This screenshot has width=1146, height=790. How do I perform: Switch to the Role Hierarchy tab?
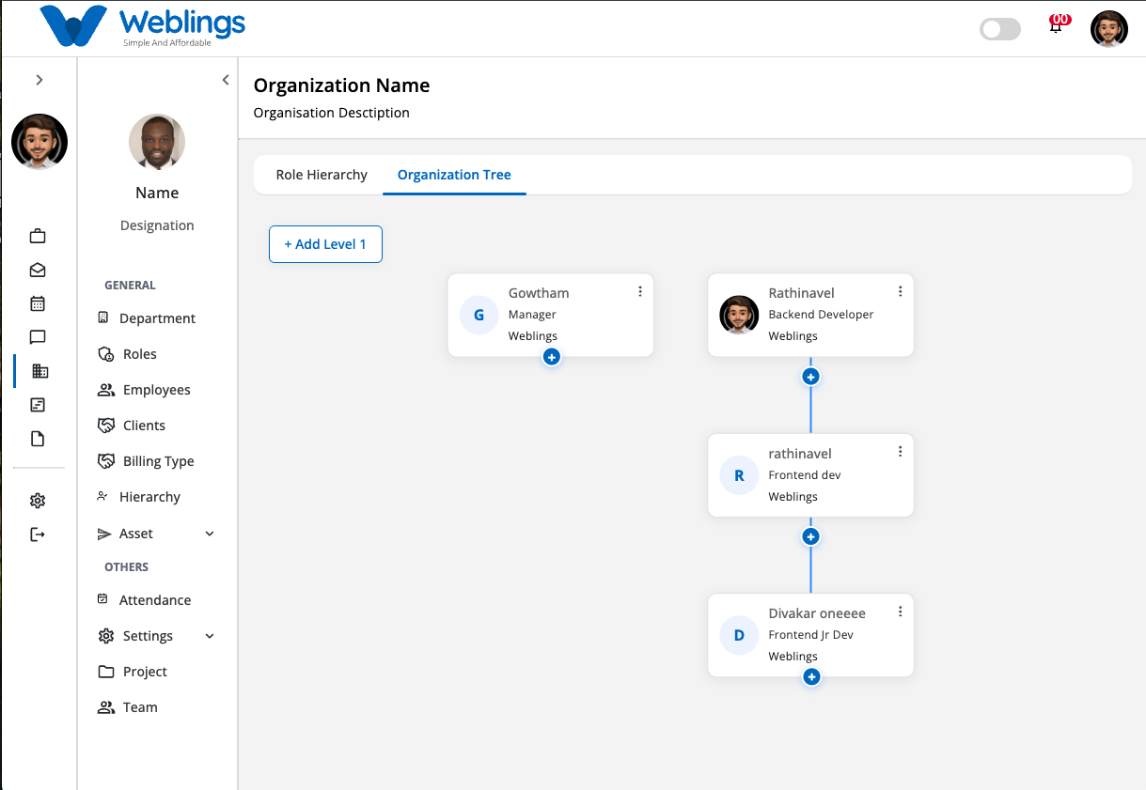[x=322, y=175]
